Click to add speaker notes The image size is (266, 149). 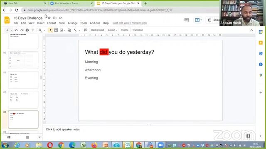pos(63,130)
